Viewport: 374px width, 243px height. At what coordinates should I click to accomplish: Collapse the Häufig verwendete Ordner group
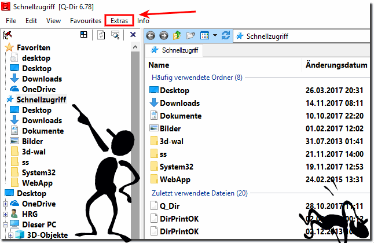pyautogui.click(x=197, y=78)
